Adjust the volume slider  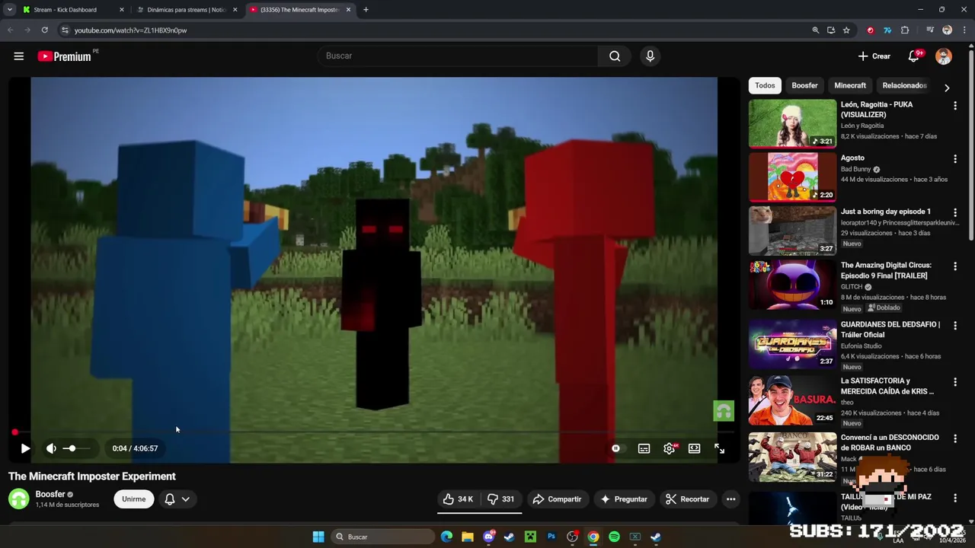coord(76,448)
